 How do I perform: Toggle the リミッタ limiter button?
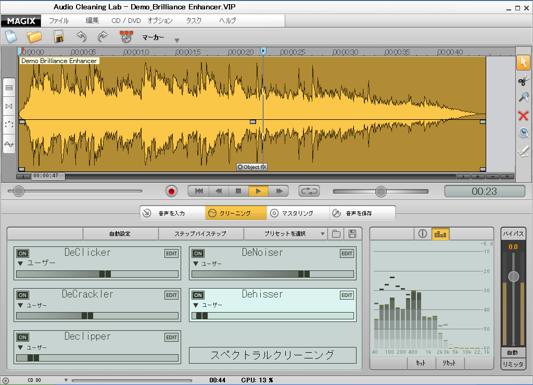click(513, 364)
